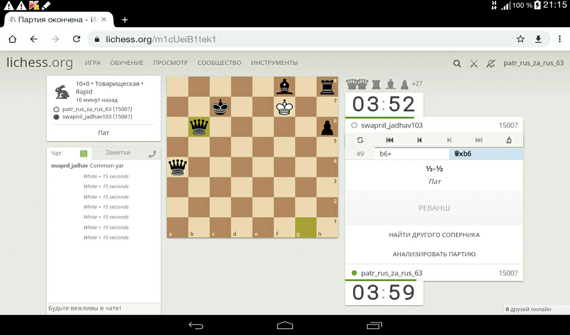Click the lichess.org logo
Image resolution: width=570 pixels, height=335 pixels.
40,63
